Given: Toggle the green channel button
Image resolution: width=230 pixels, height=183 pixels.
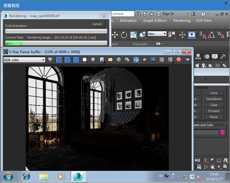Looking at the screenshot, I should pos(68,60).
